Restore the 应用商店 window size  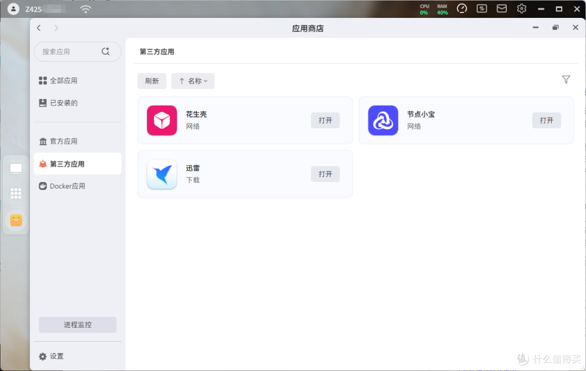(556, 27)
